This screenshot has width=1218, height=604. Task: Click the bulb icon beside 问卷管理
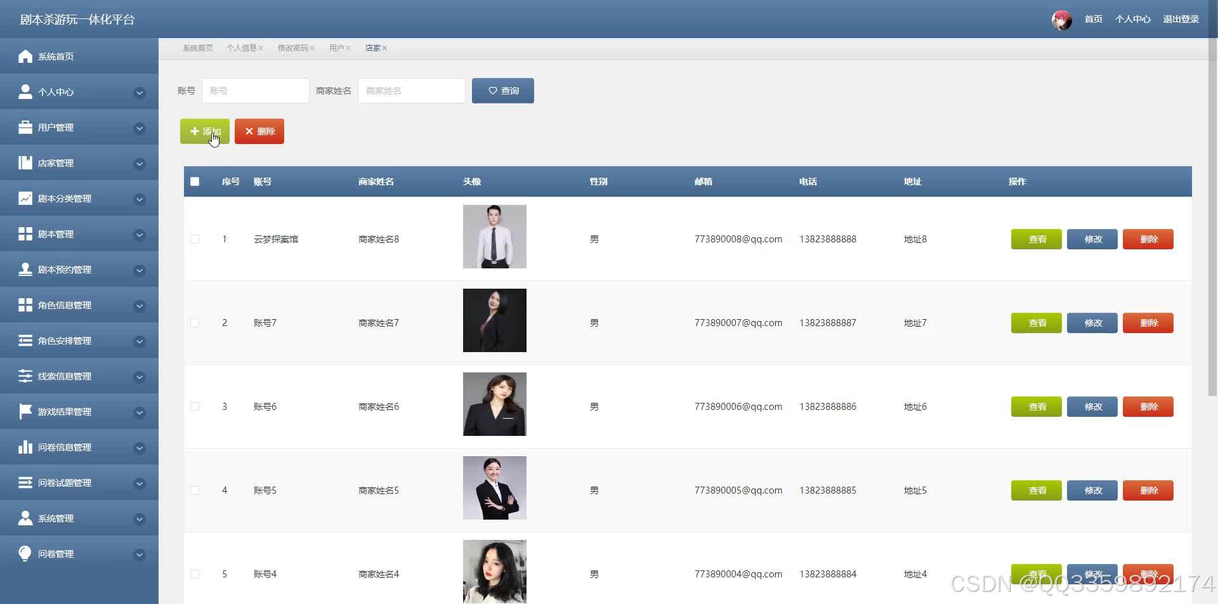coord(25,554)
